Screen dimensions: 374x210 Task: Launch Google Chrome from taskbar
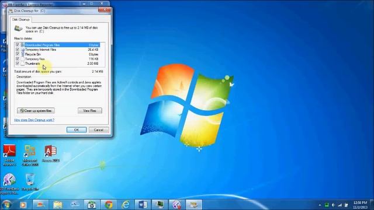tap(109, 205)
